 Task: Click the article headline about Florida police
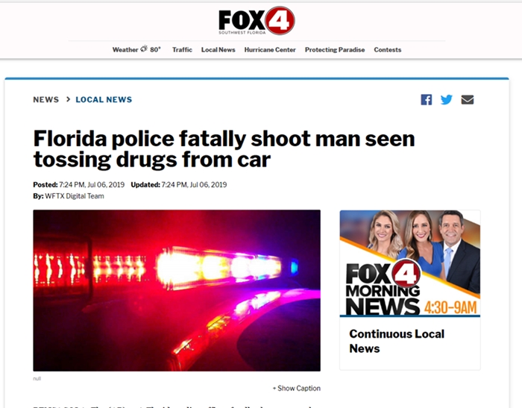224,149
